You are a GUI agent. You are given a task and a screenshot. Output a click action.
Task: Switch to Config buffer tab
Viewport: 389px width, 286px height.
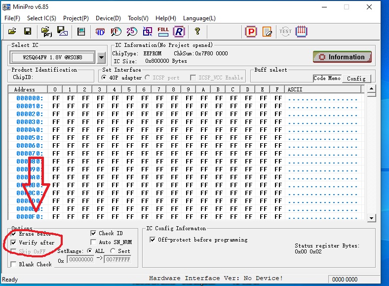pos(356,79)
